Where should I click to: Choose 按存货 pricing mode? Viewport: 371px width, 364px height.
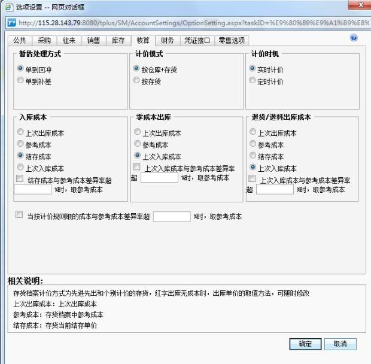[136, 80]
